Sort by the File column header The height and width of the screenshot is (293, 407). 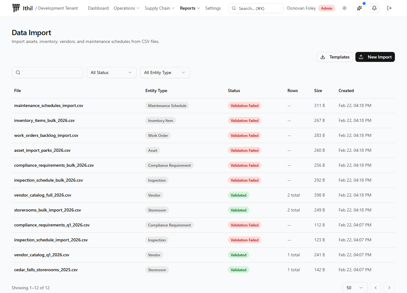pyautogui.click(x=18, y=91)
